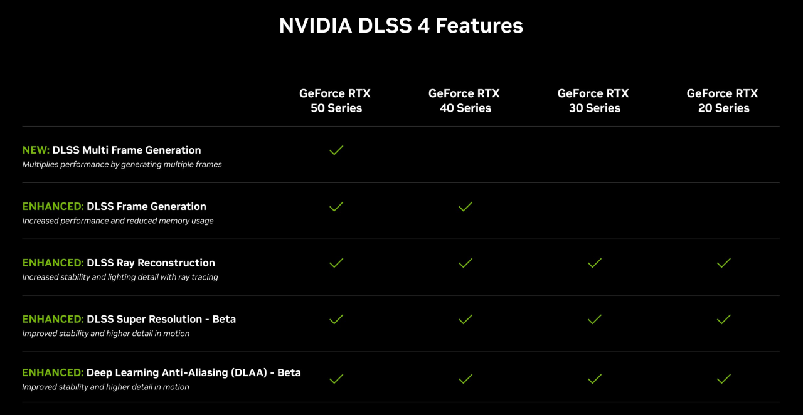Image resolution: width=803 pixels, height=415 pixels.
Task: Click the RTX 20 Series Super Resolution checkmark
Action: 724,320
